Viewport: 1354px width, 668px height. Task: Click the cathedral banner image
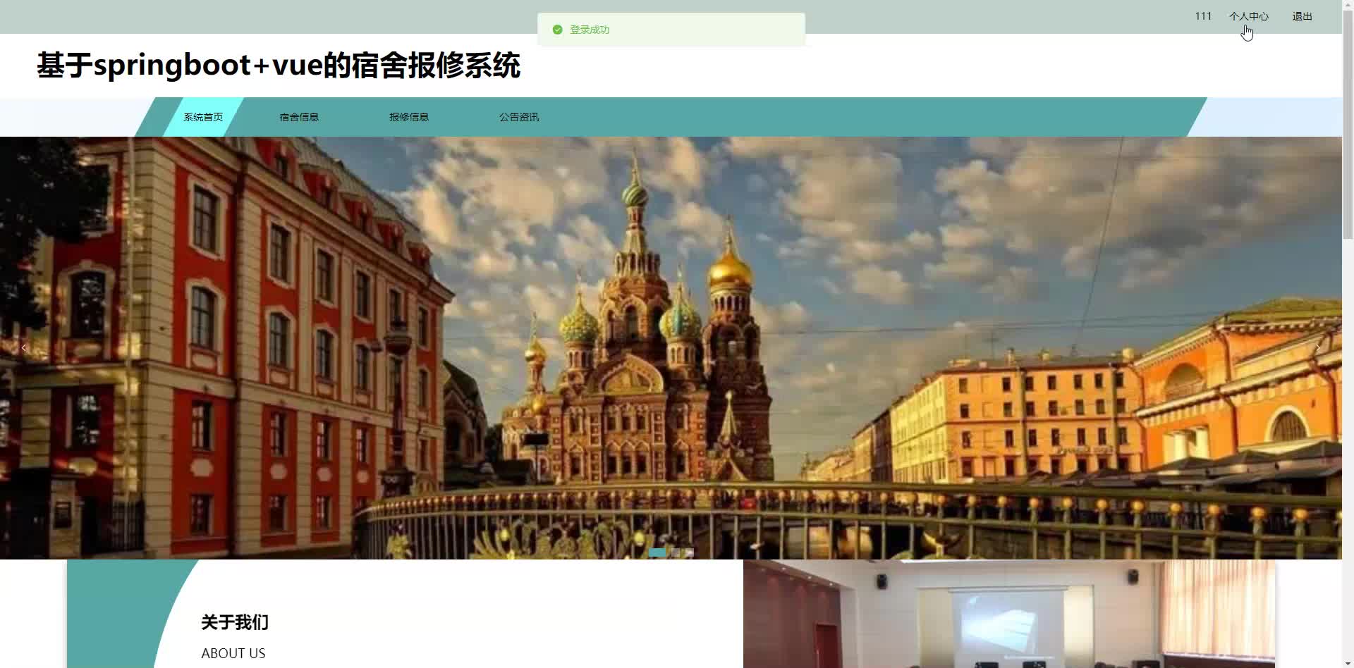[x=671, y=348]
